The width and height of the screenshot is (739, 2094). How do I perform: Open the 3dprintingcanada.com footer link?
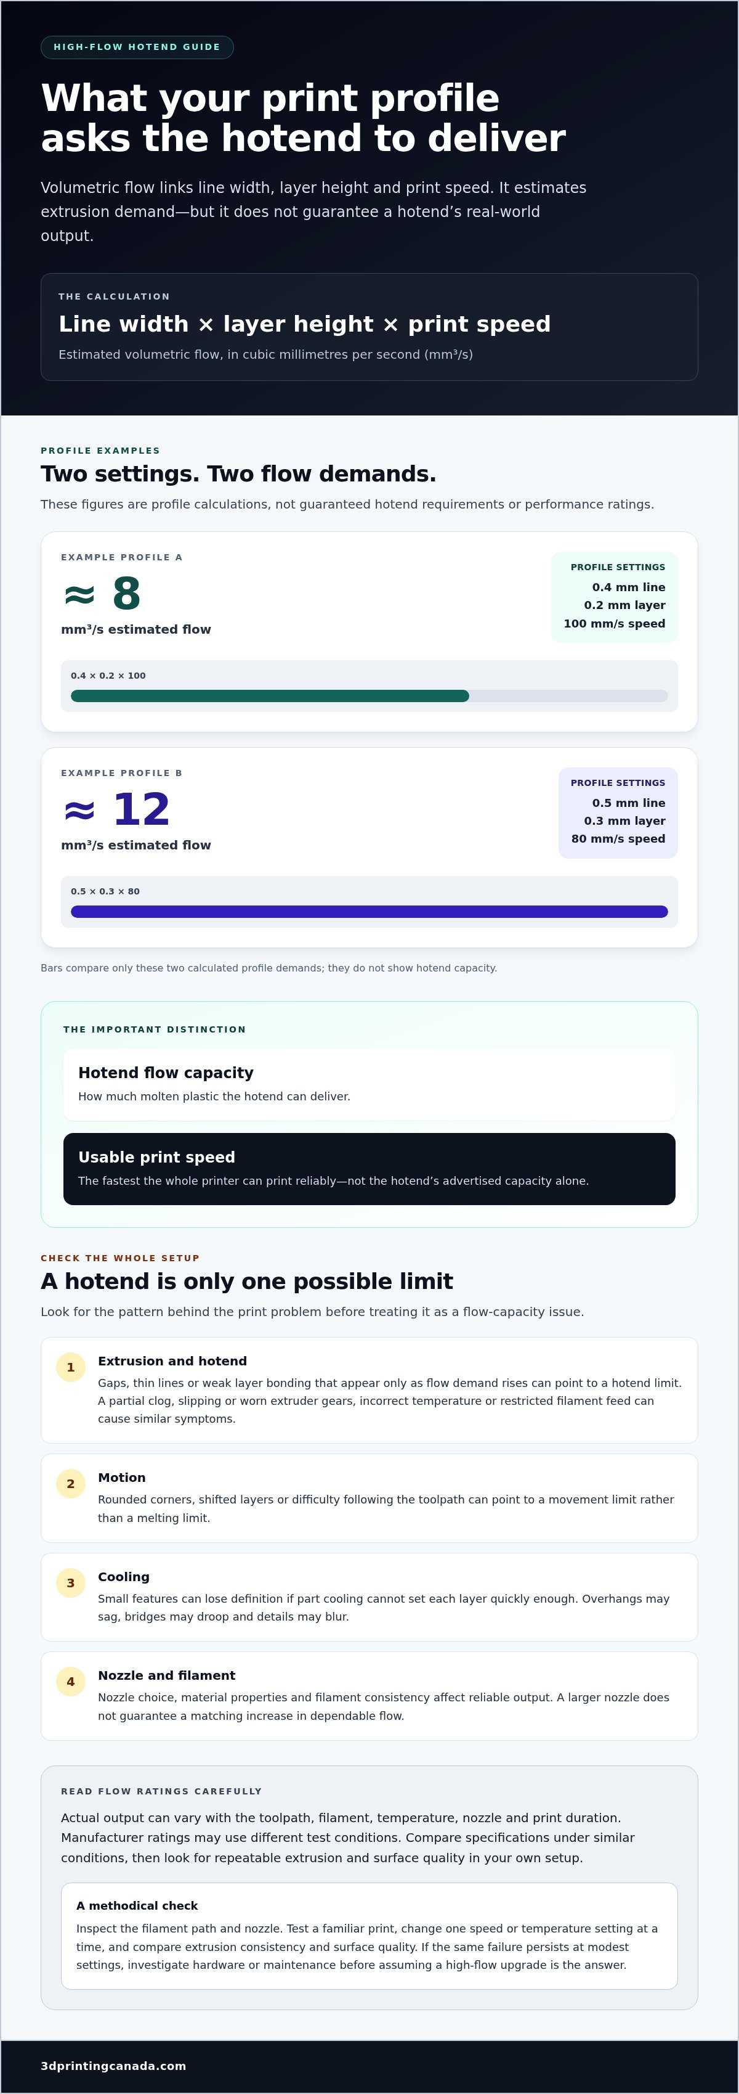[114, 2066]
